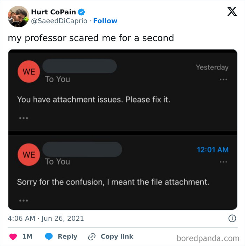Click the Hurt CoPain display name
Image resolution: width=245 pixels, height=246 pixels.
click(x=53, y=12)
